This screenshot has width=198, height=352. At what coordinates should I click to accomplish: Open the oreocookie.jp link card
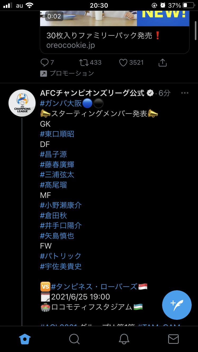click(x=115, y=40)
